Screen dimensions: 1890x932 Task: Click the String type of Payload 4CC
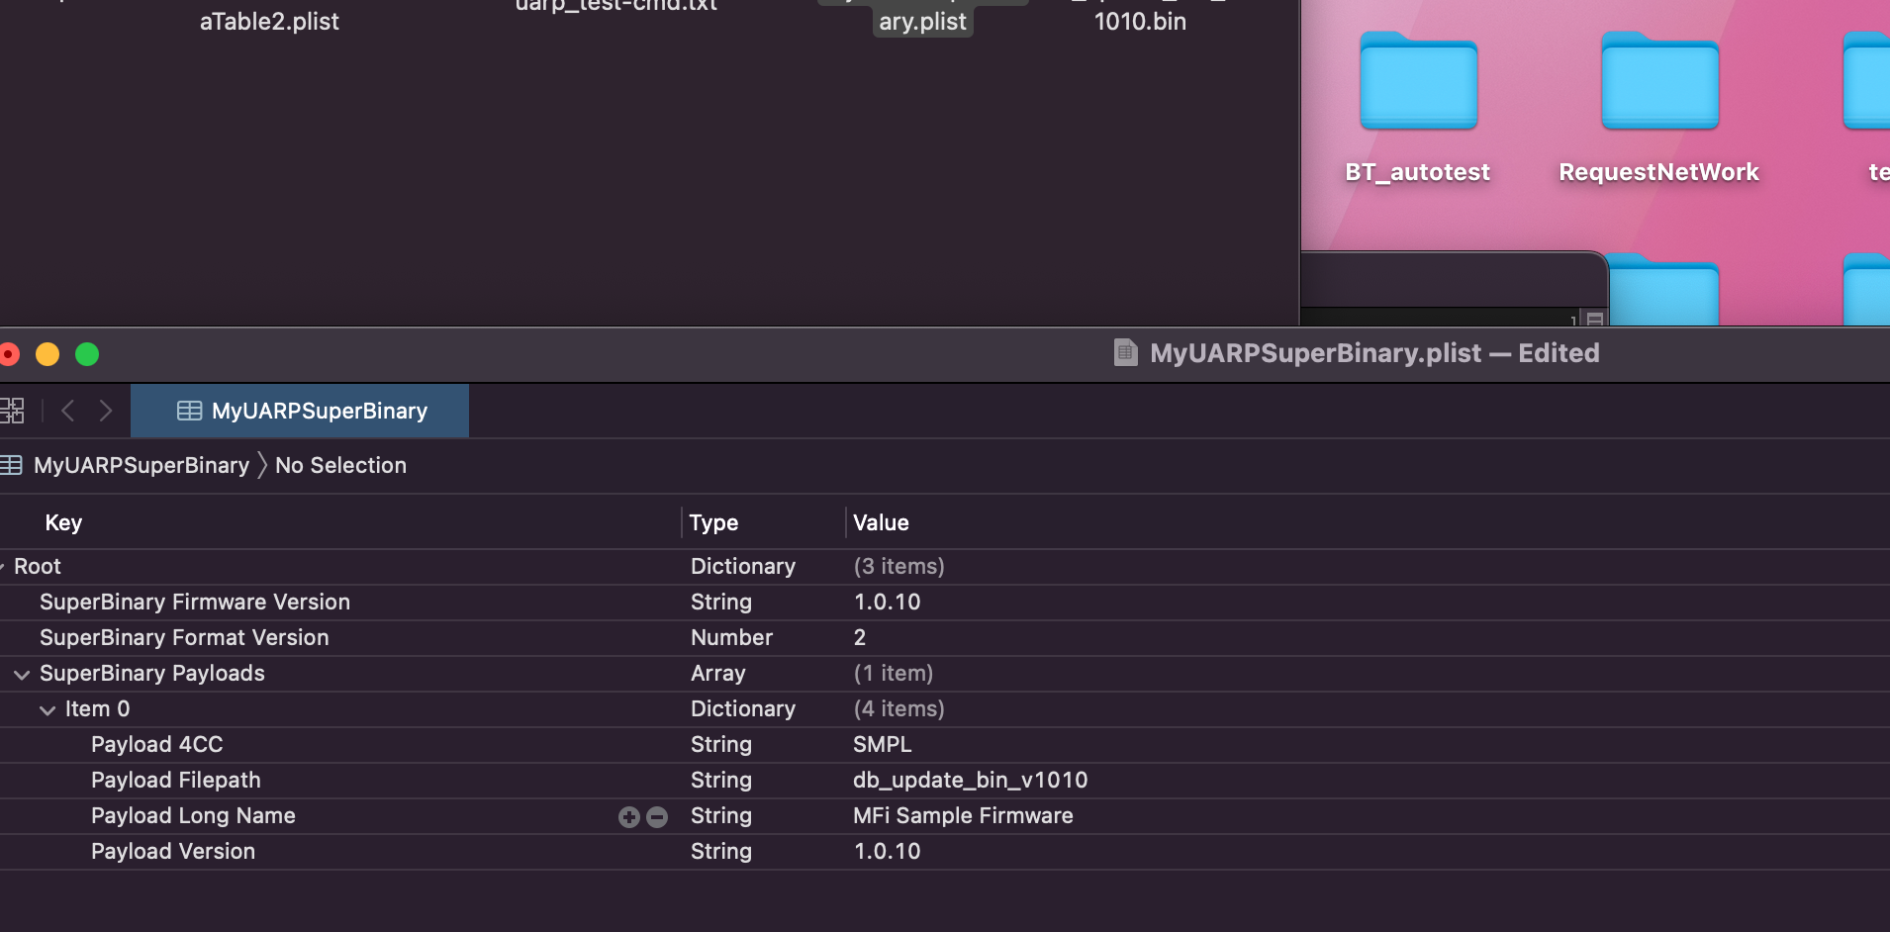[x=721, y=744]
